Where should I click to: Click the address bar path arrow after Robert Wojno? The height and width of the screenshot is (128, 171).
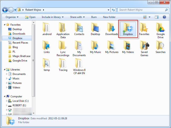(44, 10)
